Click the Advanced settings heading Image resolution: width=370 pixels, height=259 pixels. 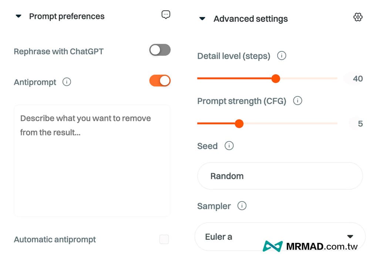(250, 19)
